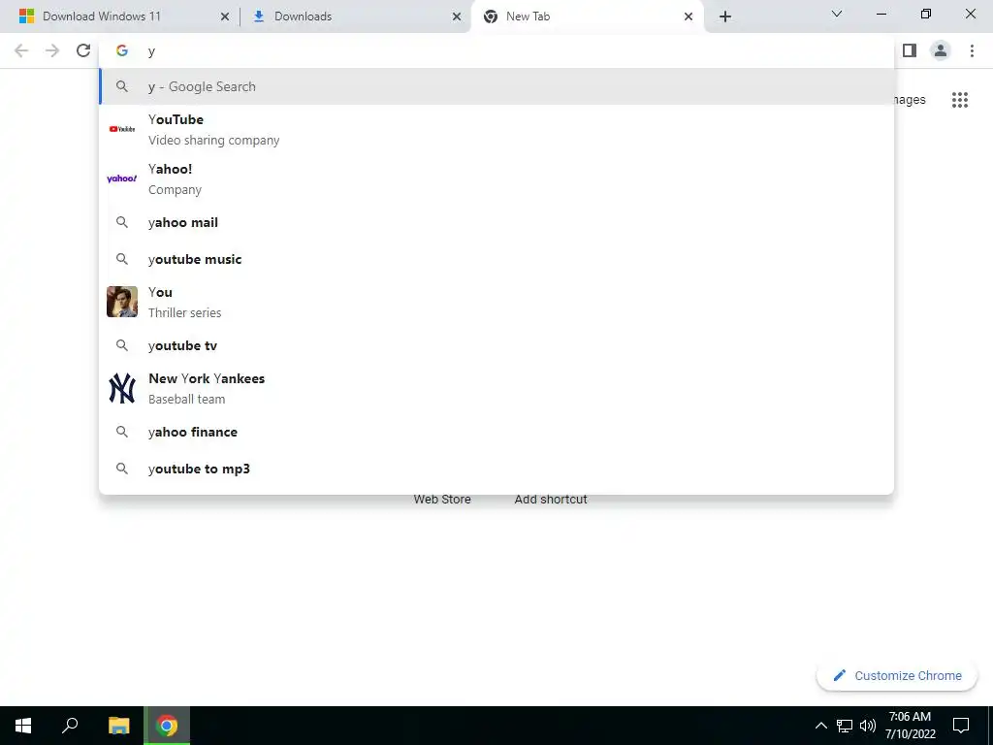The width and height of the screenshot is (993, 745).
Task: Open the Chrome three-dot menu
Action: 972,50
